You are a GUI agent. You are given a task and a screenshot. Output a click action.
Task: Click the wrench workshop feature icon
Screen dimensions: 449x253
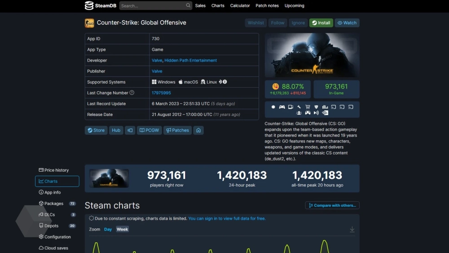(x=299, y=107)
